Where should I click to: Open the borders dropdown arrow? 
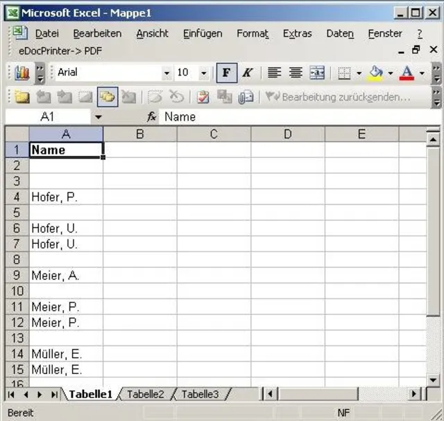[359, 73]
